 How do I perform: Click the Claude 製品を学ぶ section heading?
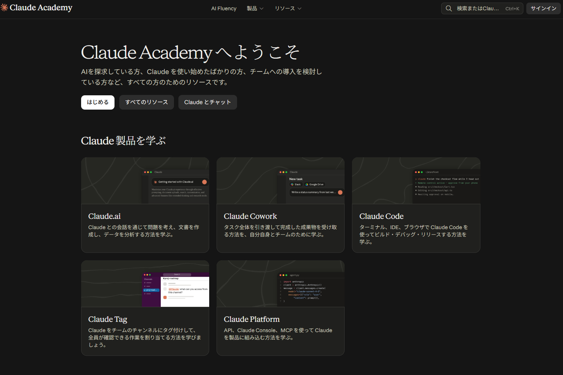pyautogui.click(x=123, y=141)
